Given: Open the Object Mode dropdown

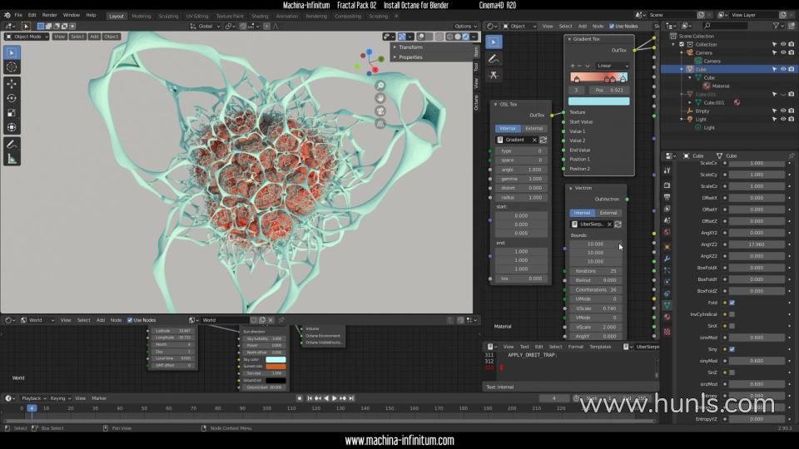Looking at the screenshot, I should coord(27,37).
